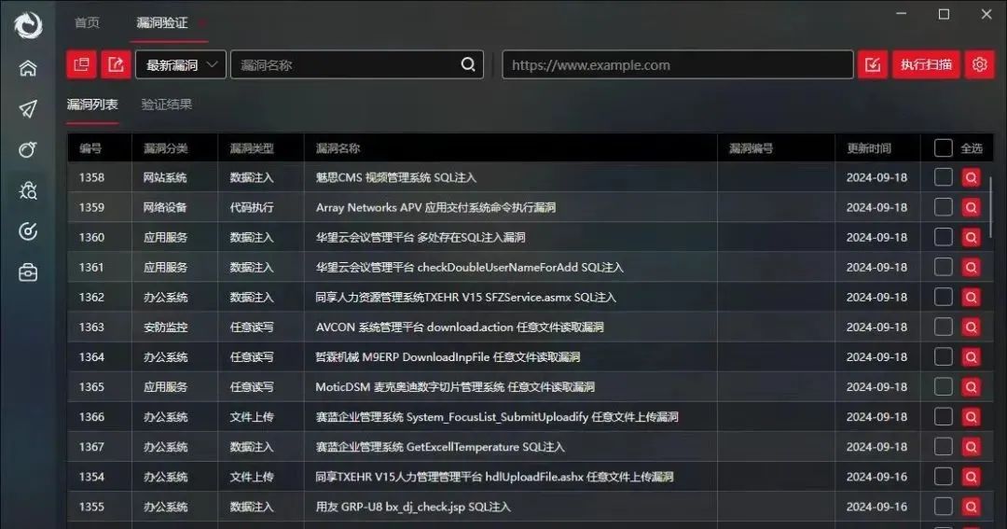Open the home icon in sidebar
This screenshot has width=1007, height=529.
pos(28,68)
